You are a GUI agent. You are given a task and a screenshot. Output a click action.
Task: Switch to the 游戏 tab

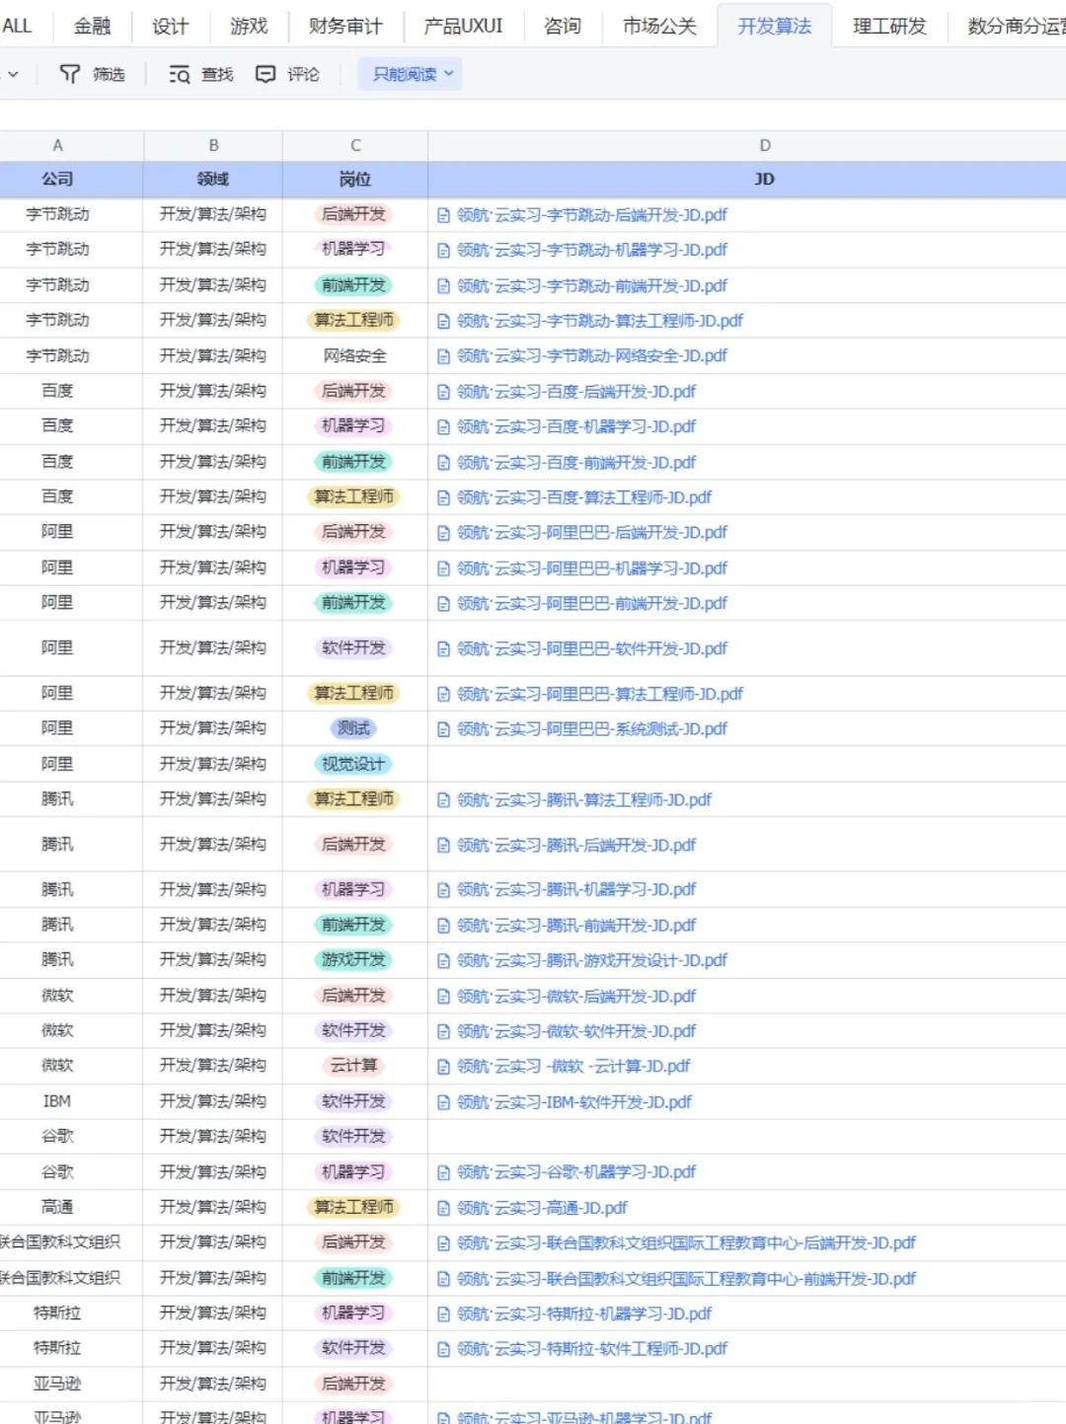click(x=249, y=26)
